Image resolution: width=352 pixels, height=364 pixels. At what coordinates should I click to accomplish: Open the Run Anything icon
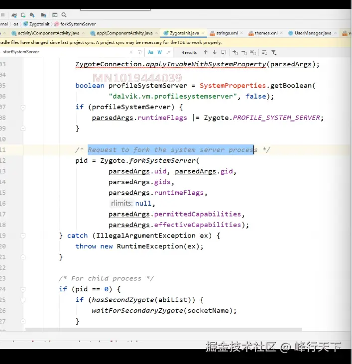(55, 15)
